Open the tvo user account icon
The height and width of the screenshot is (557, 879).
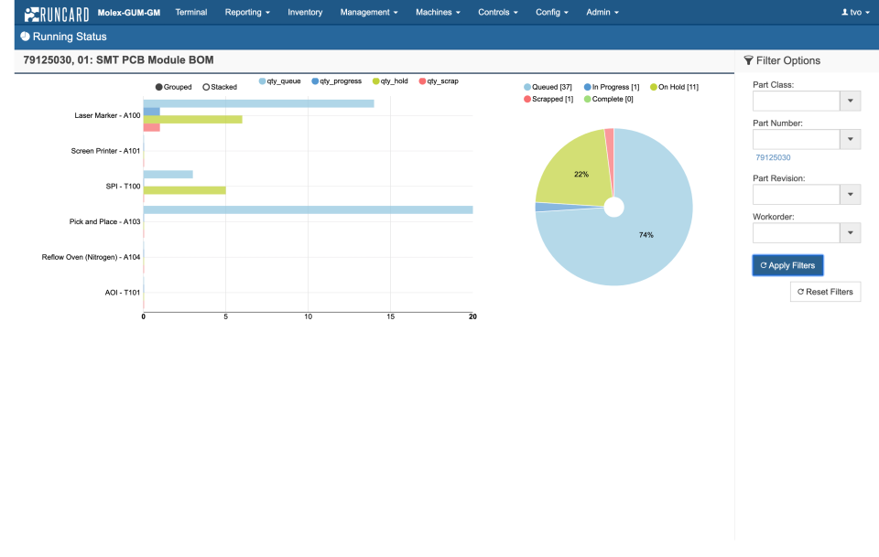(x=846, y=12)
